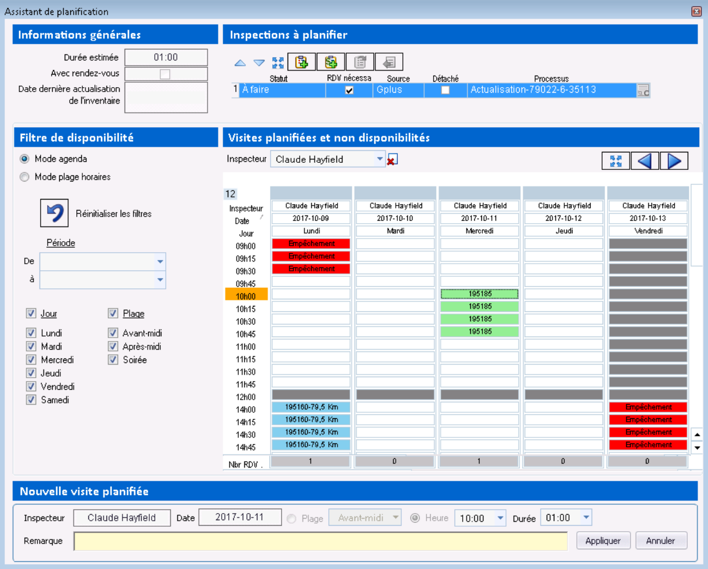Toggle Détaché checkbox in row 1

(x=445, y=90)
